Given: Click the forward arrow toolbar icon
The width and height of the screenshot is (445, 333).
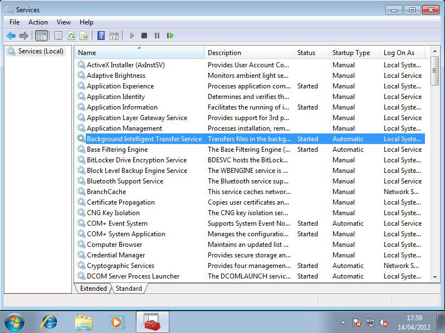Looking at the screenshot, I should (24, 36).
